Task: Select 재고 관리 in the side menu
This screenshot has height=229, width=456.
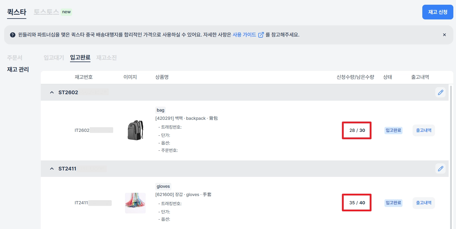Action: pyautogui.click(x=18, y=70)
